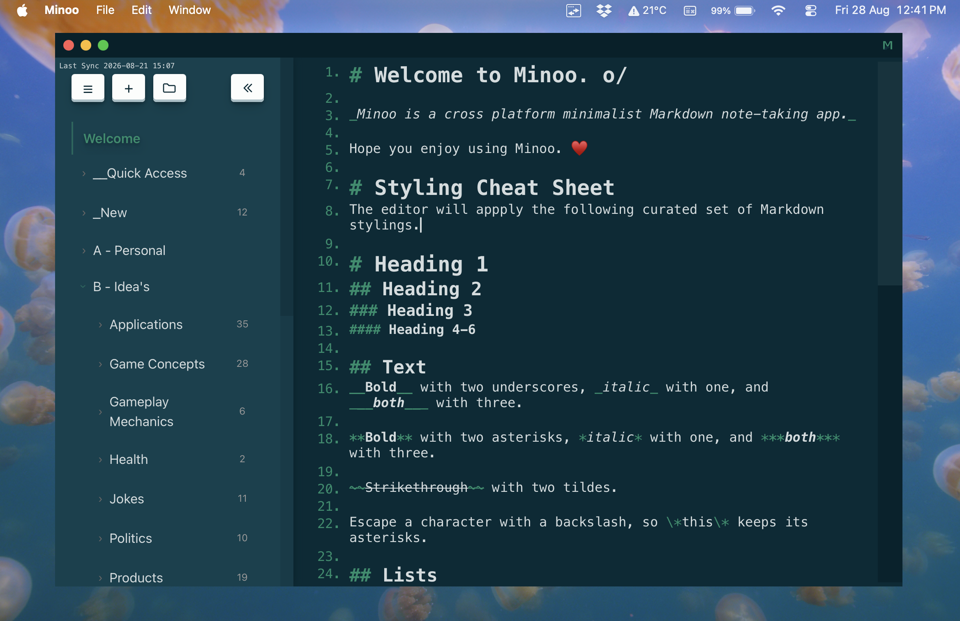
Task: Select the Health folder label
Action: tap(129, 460)
